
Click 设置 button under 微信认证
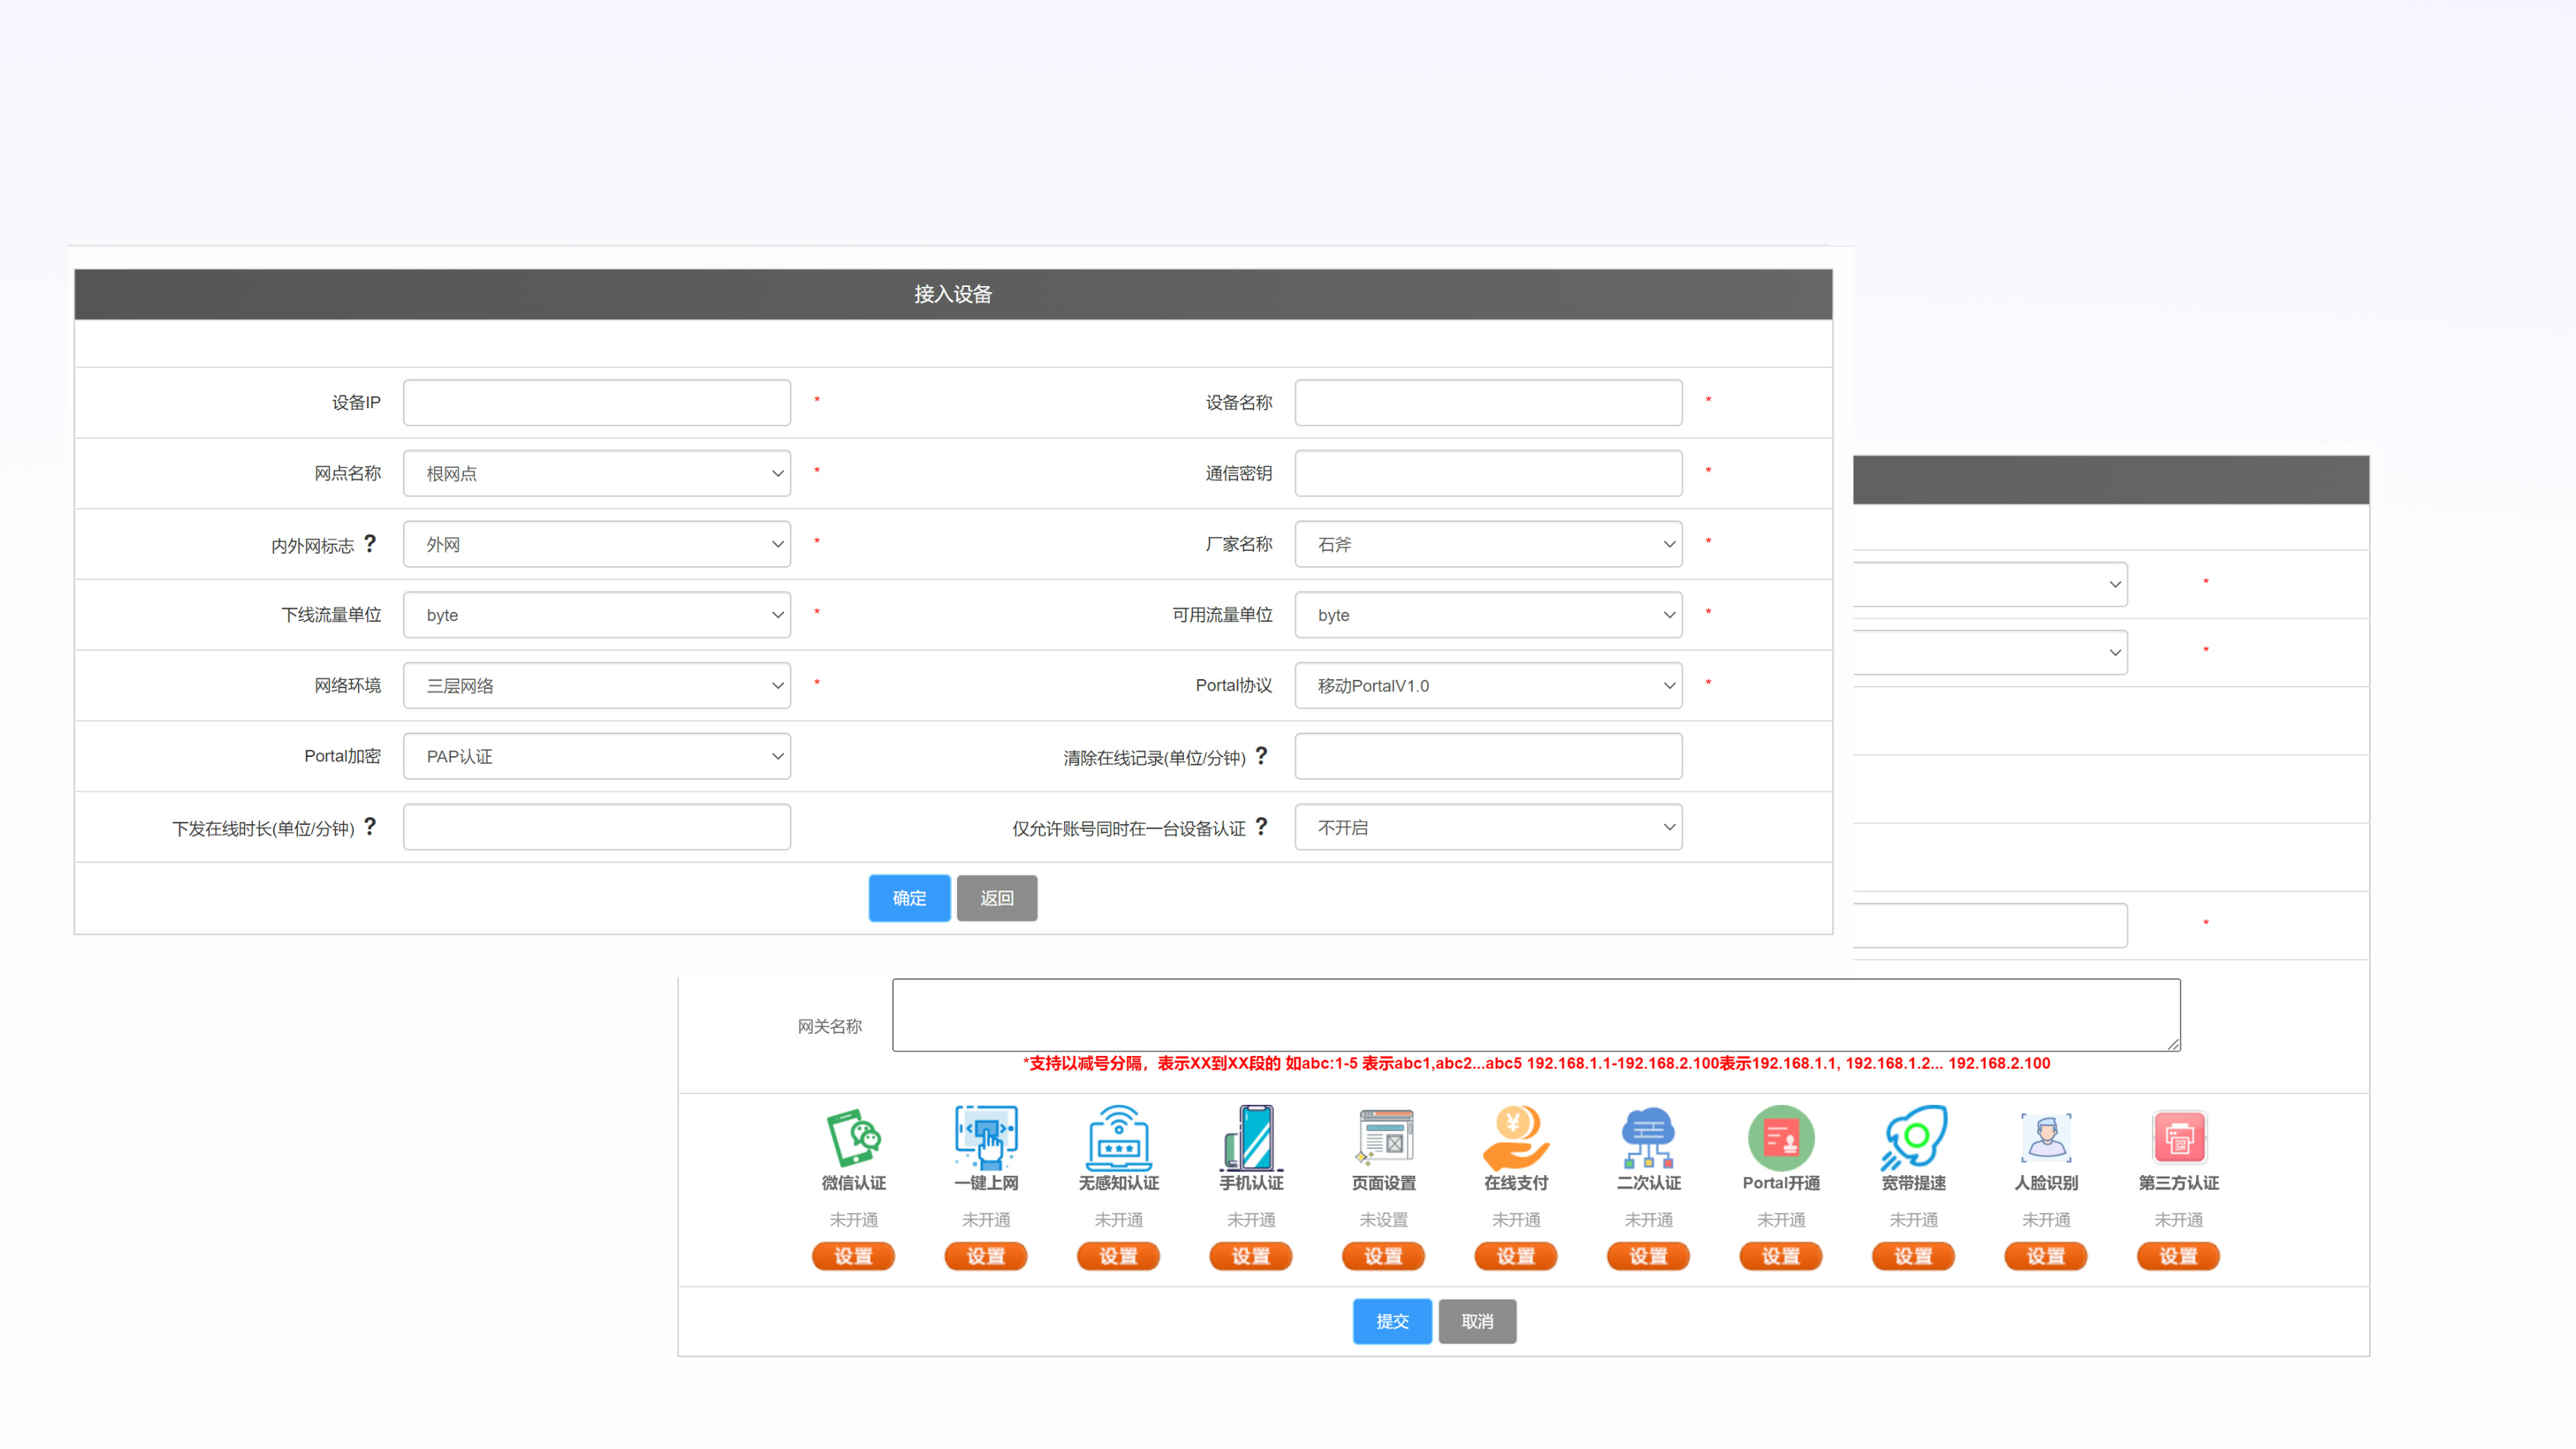click(x=853, y=1256)
